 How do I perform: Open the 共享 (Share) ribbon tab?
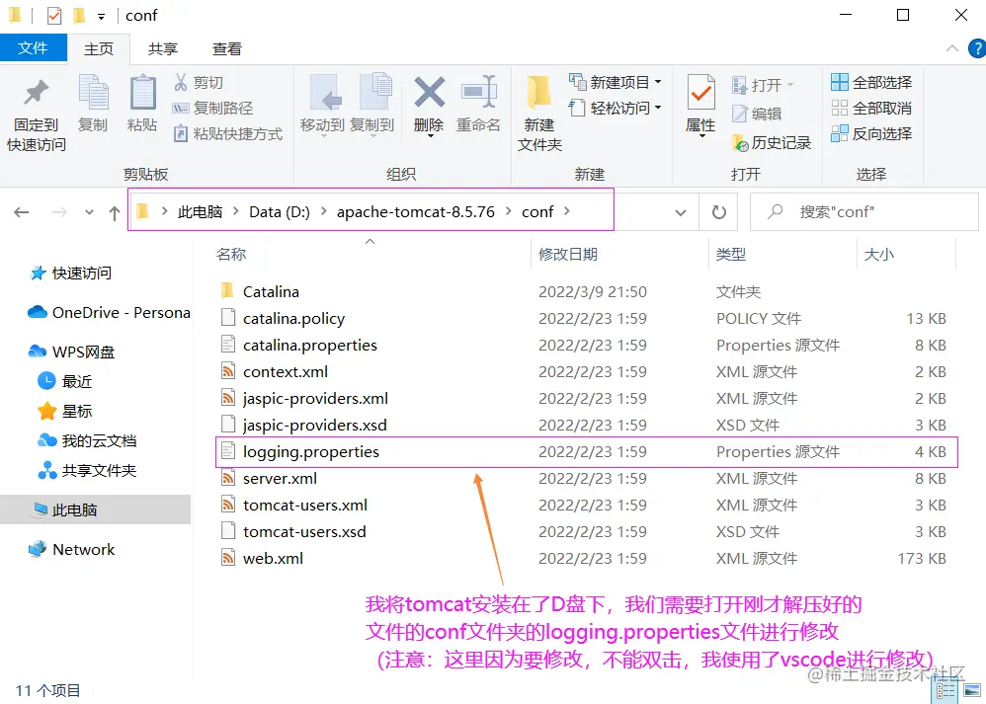pos(164,47)
